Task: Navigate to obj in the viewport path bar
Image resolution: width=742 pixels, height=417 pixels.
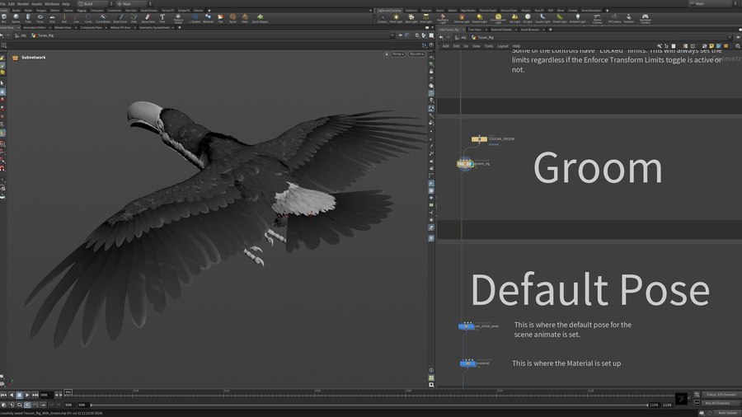Action: click(x=21, y=35)
